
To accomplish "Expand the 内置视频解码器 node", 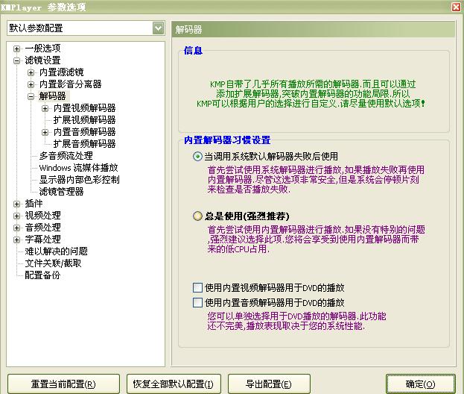I will tap(45, 108).
